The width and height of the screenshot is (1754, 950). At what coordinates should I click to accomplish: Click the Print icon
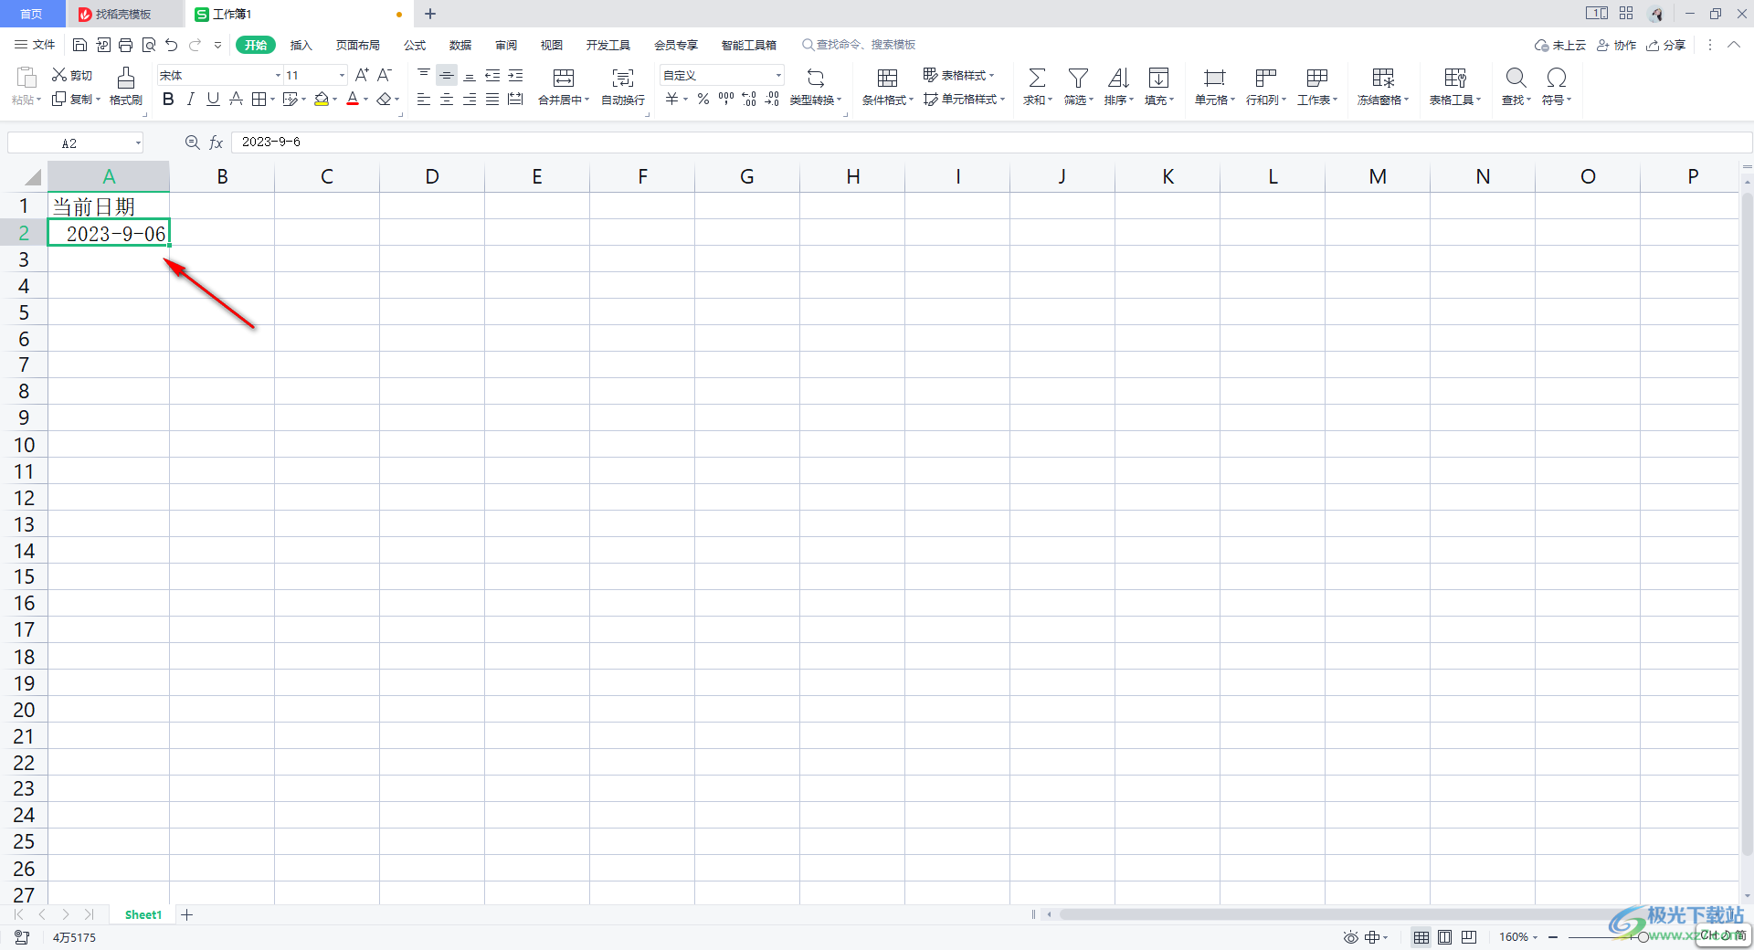(x=125, y=45)
